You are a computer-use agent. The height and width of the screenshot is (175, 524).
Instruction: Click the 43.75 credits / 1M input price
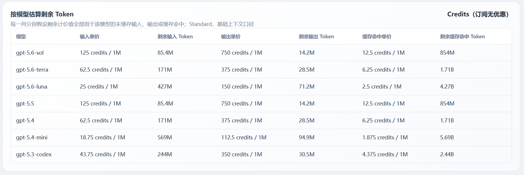click(103, 155)
